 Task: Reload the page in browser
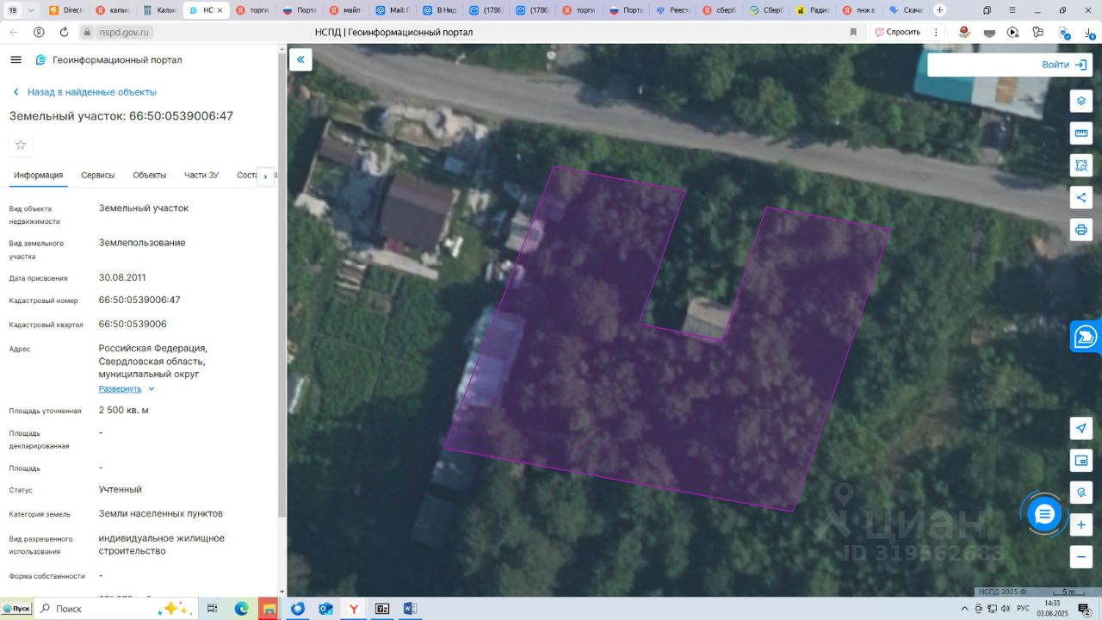tap(64, 32)
